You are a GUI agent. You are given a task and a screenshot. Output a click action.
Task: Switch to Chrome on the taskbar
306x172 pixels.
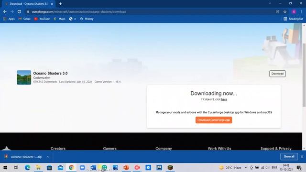coord(71,168)
